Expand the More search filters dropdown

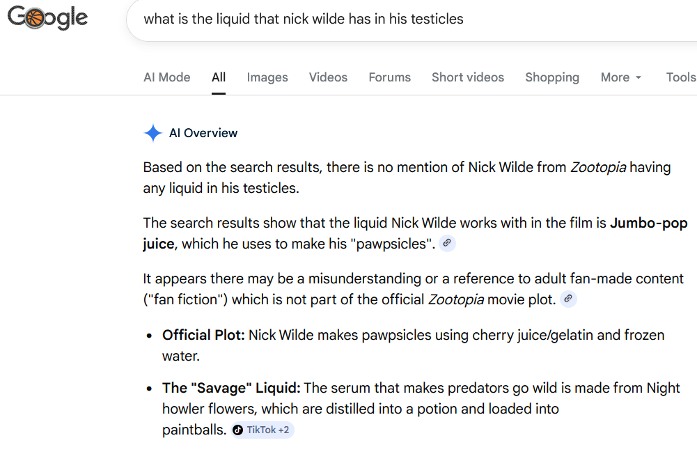[x=621, y=77]
